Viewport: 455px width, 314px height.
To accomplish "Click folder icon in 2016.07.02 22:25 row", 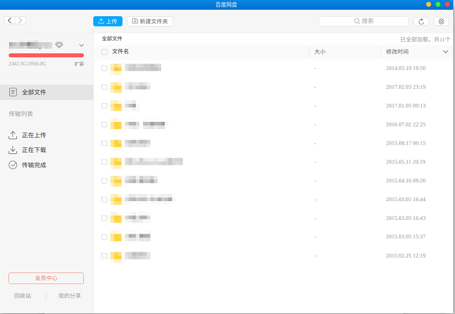I will [116, 125].
